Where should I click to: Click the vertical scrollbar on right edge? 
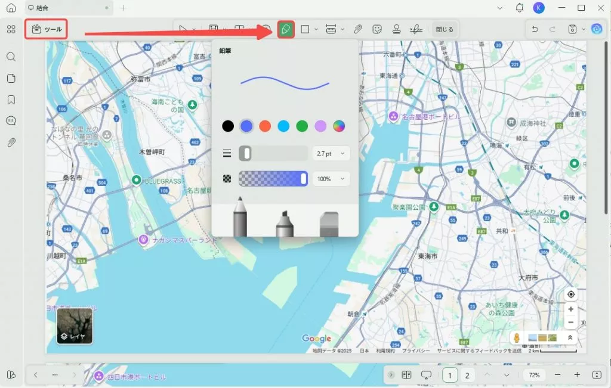click(606, 128)
